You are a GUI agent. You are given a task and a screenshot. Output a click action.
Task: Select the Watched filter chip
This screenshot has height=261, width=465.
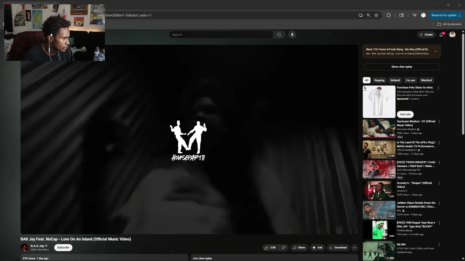click(x=426, y=80)
